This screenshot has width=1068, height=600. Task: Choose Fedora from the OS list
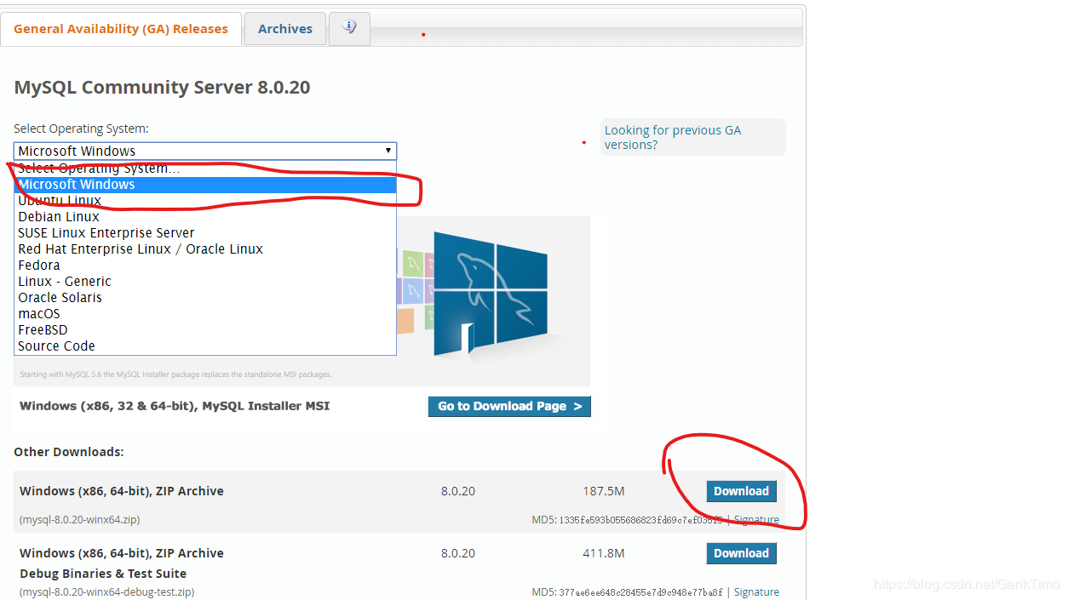205,266
